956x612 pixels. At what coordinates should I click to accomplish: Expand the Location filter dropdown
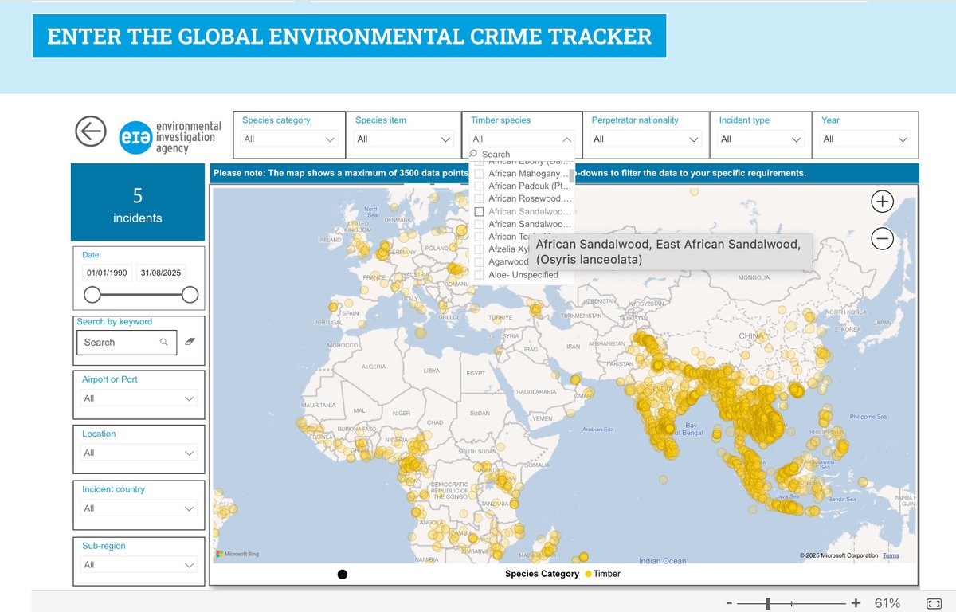coord(139,453)
